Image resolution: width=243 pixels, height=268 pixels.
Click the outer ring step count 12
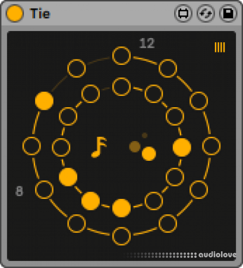pos(147,43)
